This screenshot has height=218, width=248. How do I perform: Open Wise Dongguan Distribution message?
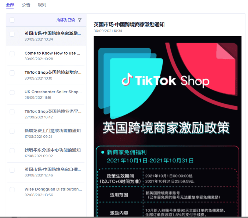[x=46, y=192]
